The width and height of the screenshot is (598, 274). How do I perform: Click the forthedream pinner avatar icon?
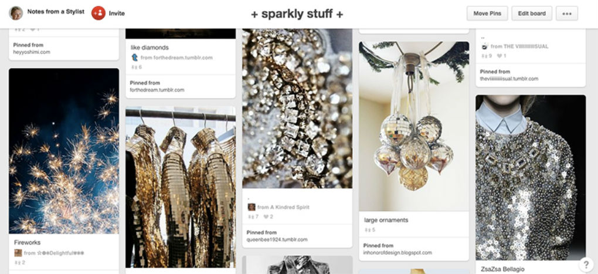[x=135, y=57]
